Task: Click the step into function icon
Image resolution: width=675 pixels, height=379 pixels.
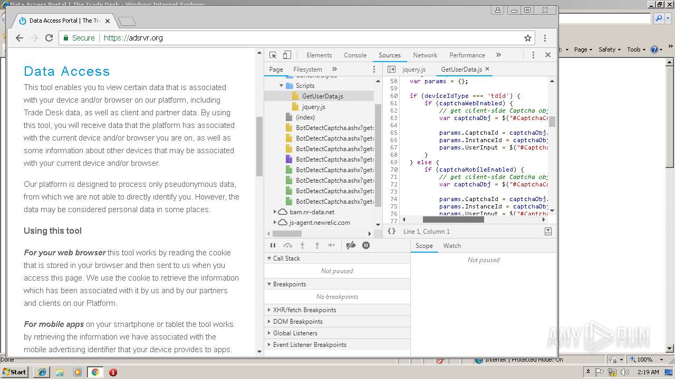Action: click(x=302, y=245)
